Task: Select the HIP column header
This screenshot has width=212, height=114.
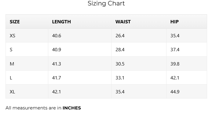Action: tap(174, 22)
